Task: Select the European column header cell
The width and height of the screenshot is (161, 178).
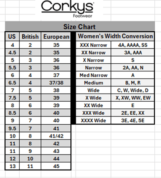Action: (56, 36)
